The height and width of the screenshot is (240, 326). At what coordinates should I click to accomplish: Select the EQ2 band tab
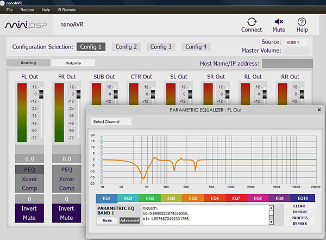pos(128,198)
